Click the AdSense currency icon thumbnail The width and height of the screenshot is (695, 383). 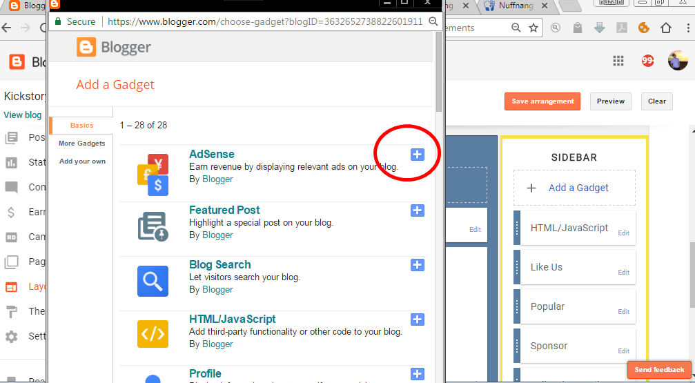[153, 175]
